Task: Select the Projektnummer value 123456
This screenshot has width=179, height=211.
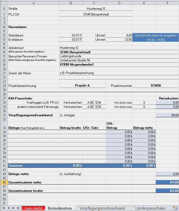Action: pos(156,86)
